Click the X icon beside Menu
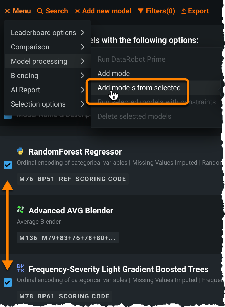The image size is (225, 307). pyautogui.click(x=7, y=11)
